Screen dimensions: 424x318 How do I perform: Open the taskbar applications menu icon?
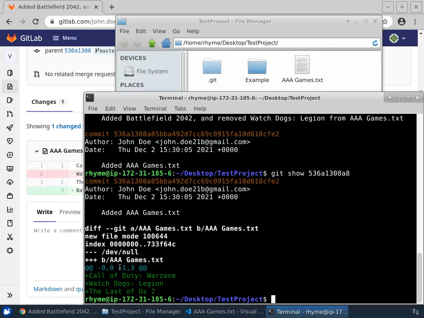(7, 311)
